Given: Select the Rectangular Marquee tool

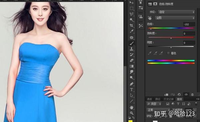Looking at the screenshot, I should (x=131, y=8).
